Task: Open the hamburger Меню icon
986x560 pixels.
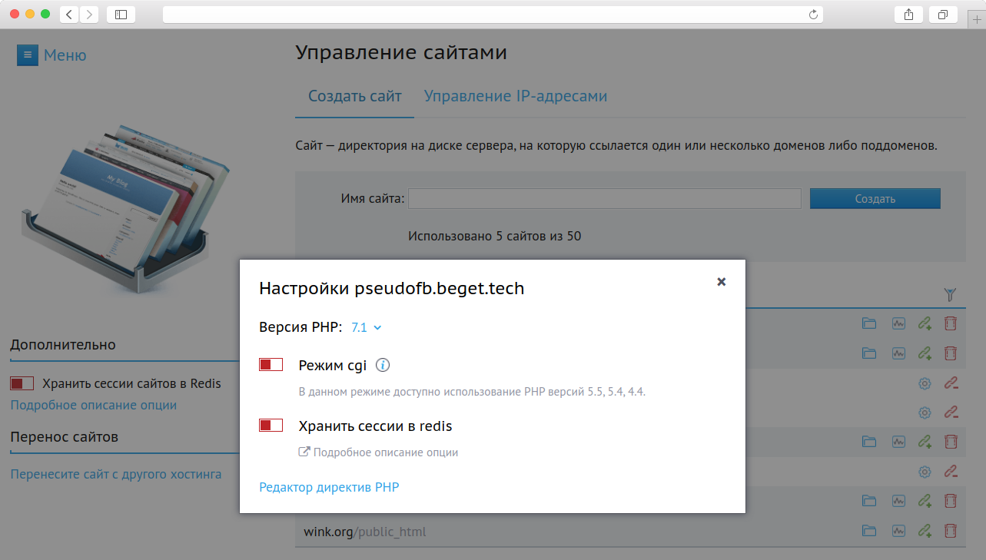Action: [x=27, y=55]
